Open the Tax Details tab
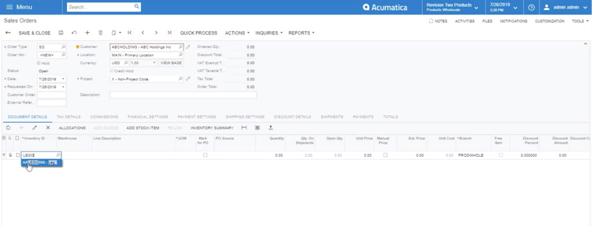 [68, 117]
